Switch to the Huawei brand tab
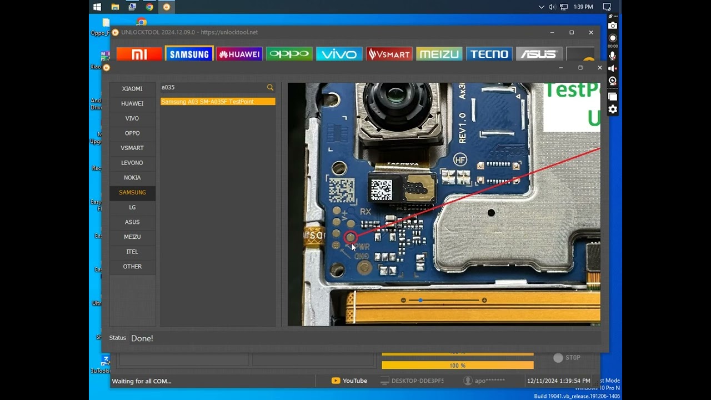 tap(239, 54)
